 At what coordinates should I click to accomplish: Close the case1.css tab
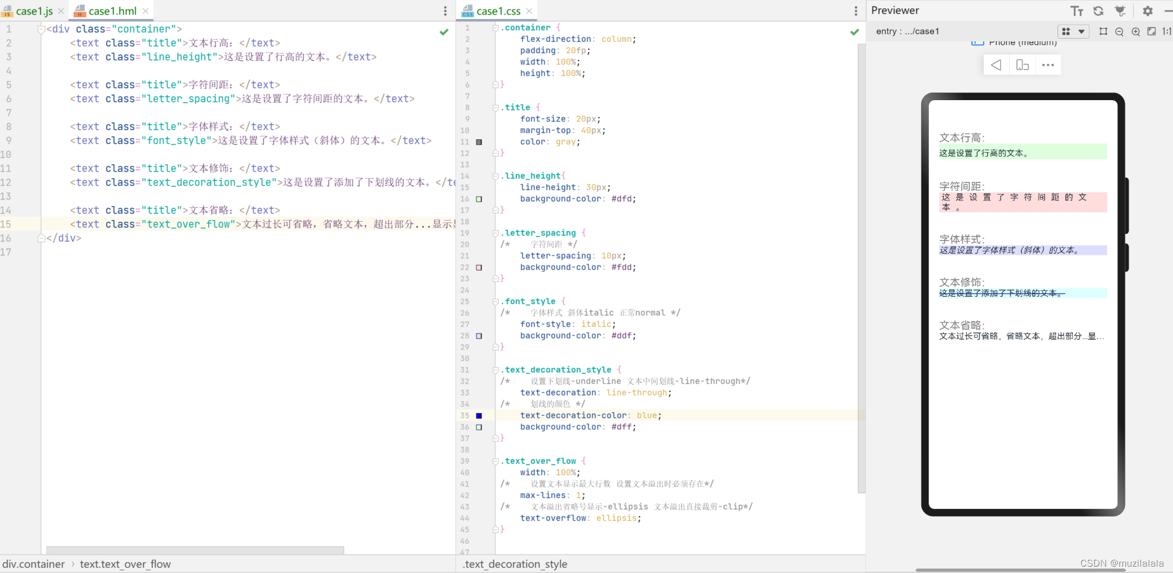pos(529,11)
